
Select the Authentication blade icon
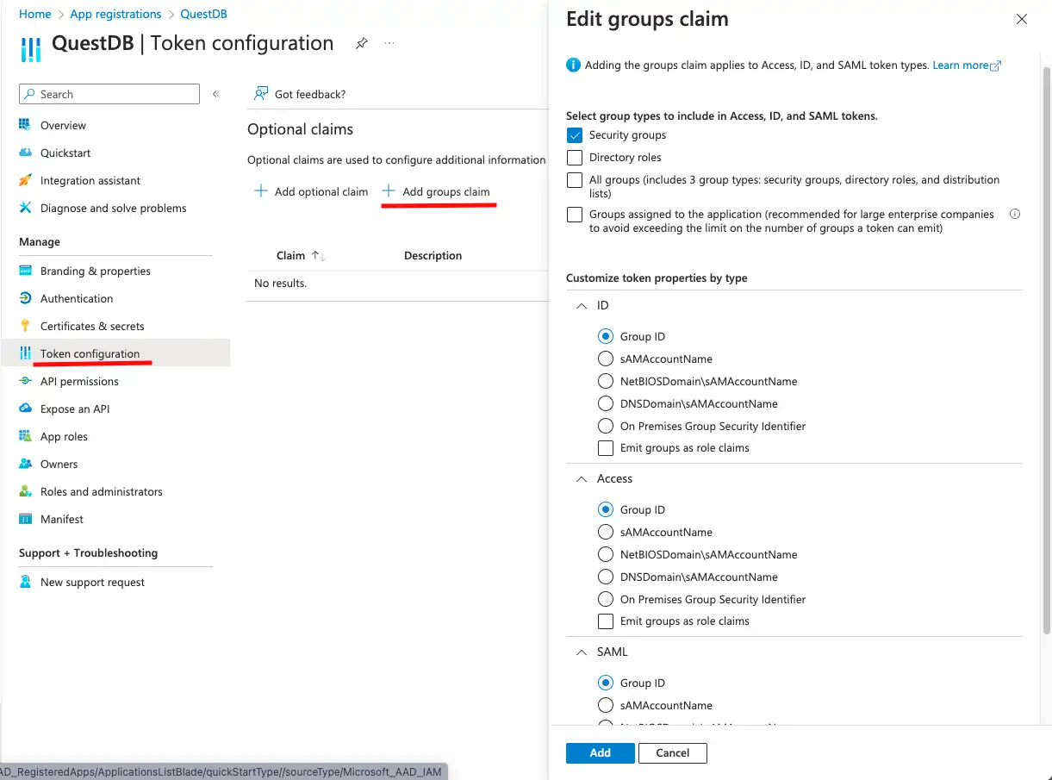pos(25,298)
